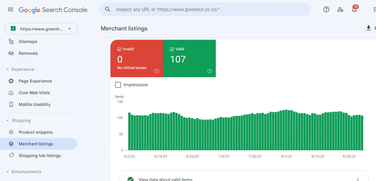Image resolution: width=376 pixels, height=181 pixels.
Task: Click the Product snippets layers icon
Action: (11, 132)
